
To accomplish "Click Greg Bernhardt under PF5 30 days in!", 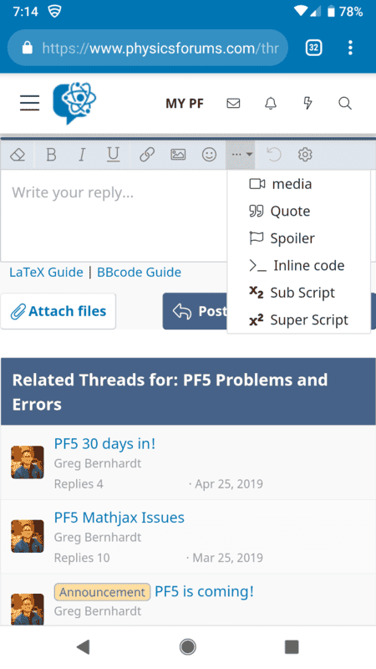I will [x=98, y=463].
